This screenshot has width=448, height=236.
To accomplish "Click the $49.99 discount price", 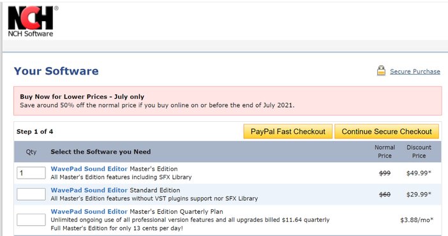I will coord(419,173).
